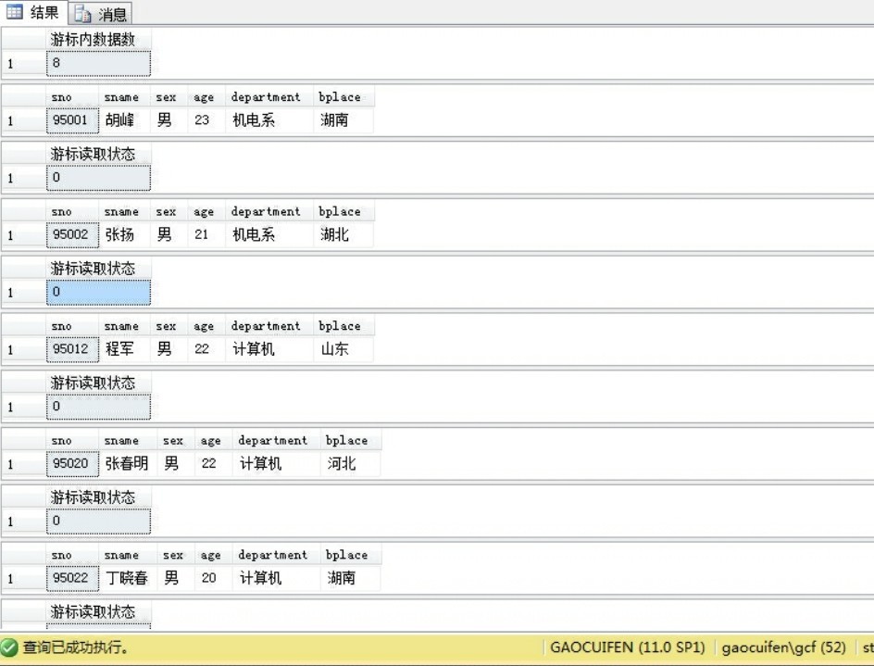Image resolution: width=874 pixels, height=666 pixels.
Task: Click the name cell 张春明
Action: [x=128, y=463]
